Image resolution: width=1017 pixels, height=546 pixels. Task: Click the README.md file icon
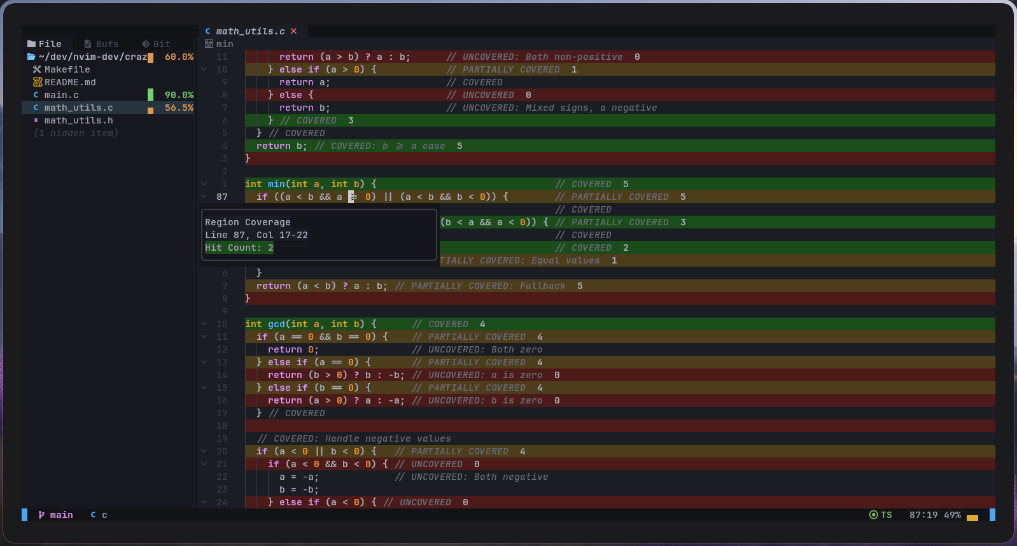coord(37,82)
